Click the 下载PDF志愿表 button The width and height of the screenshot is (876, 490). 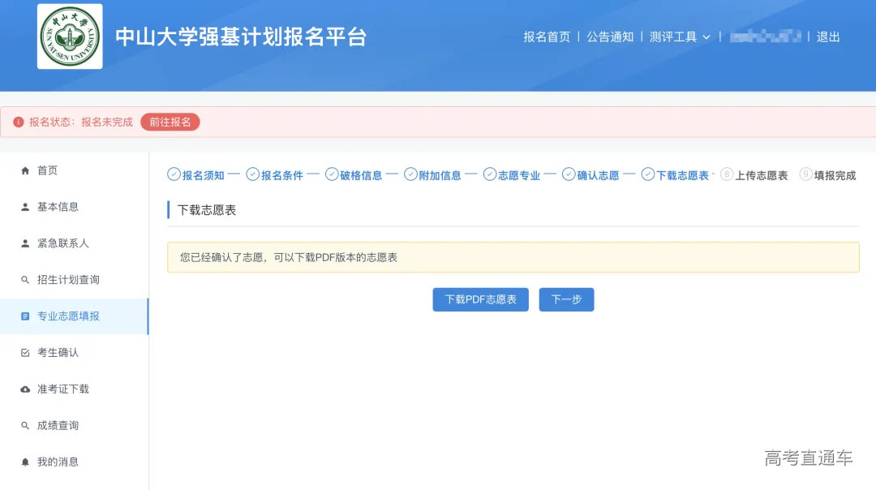(480, 299)
